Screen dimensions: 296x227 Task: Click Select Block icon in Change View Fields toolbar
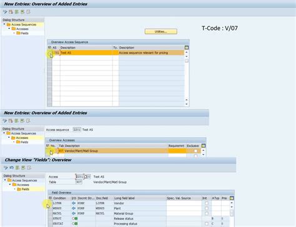pos(23,168)
